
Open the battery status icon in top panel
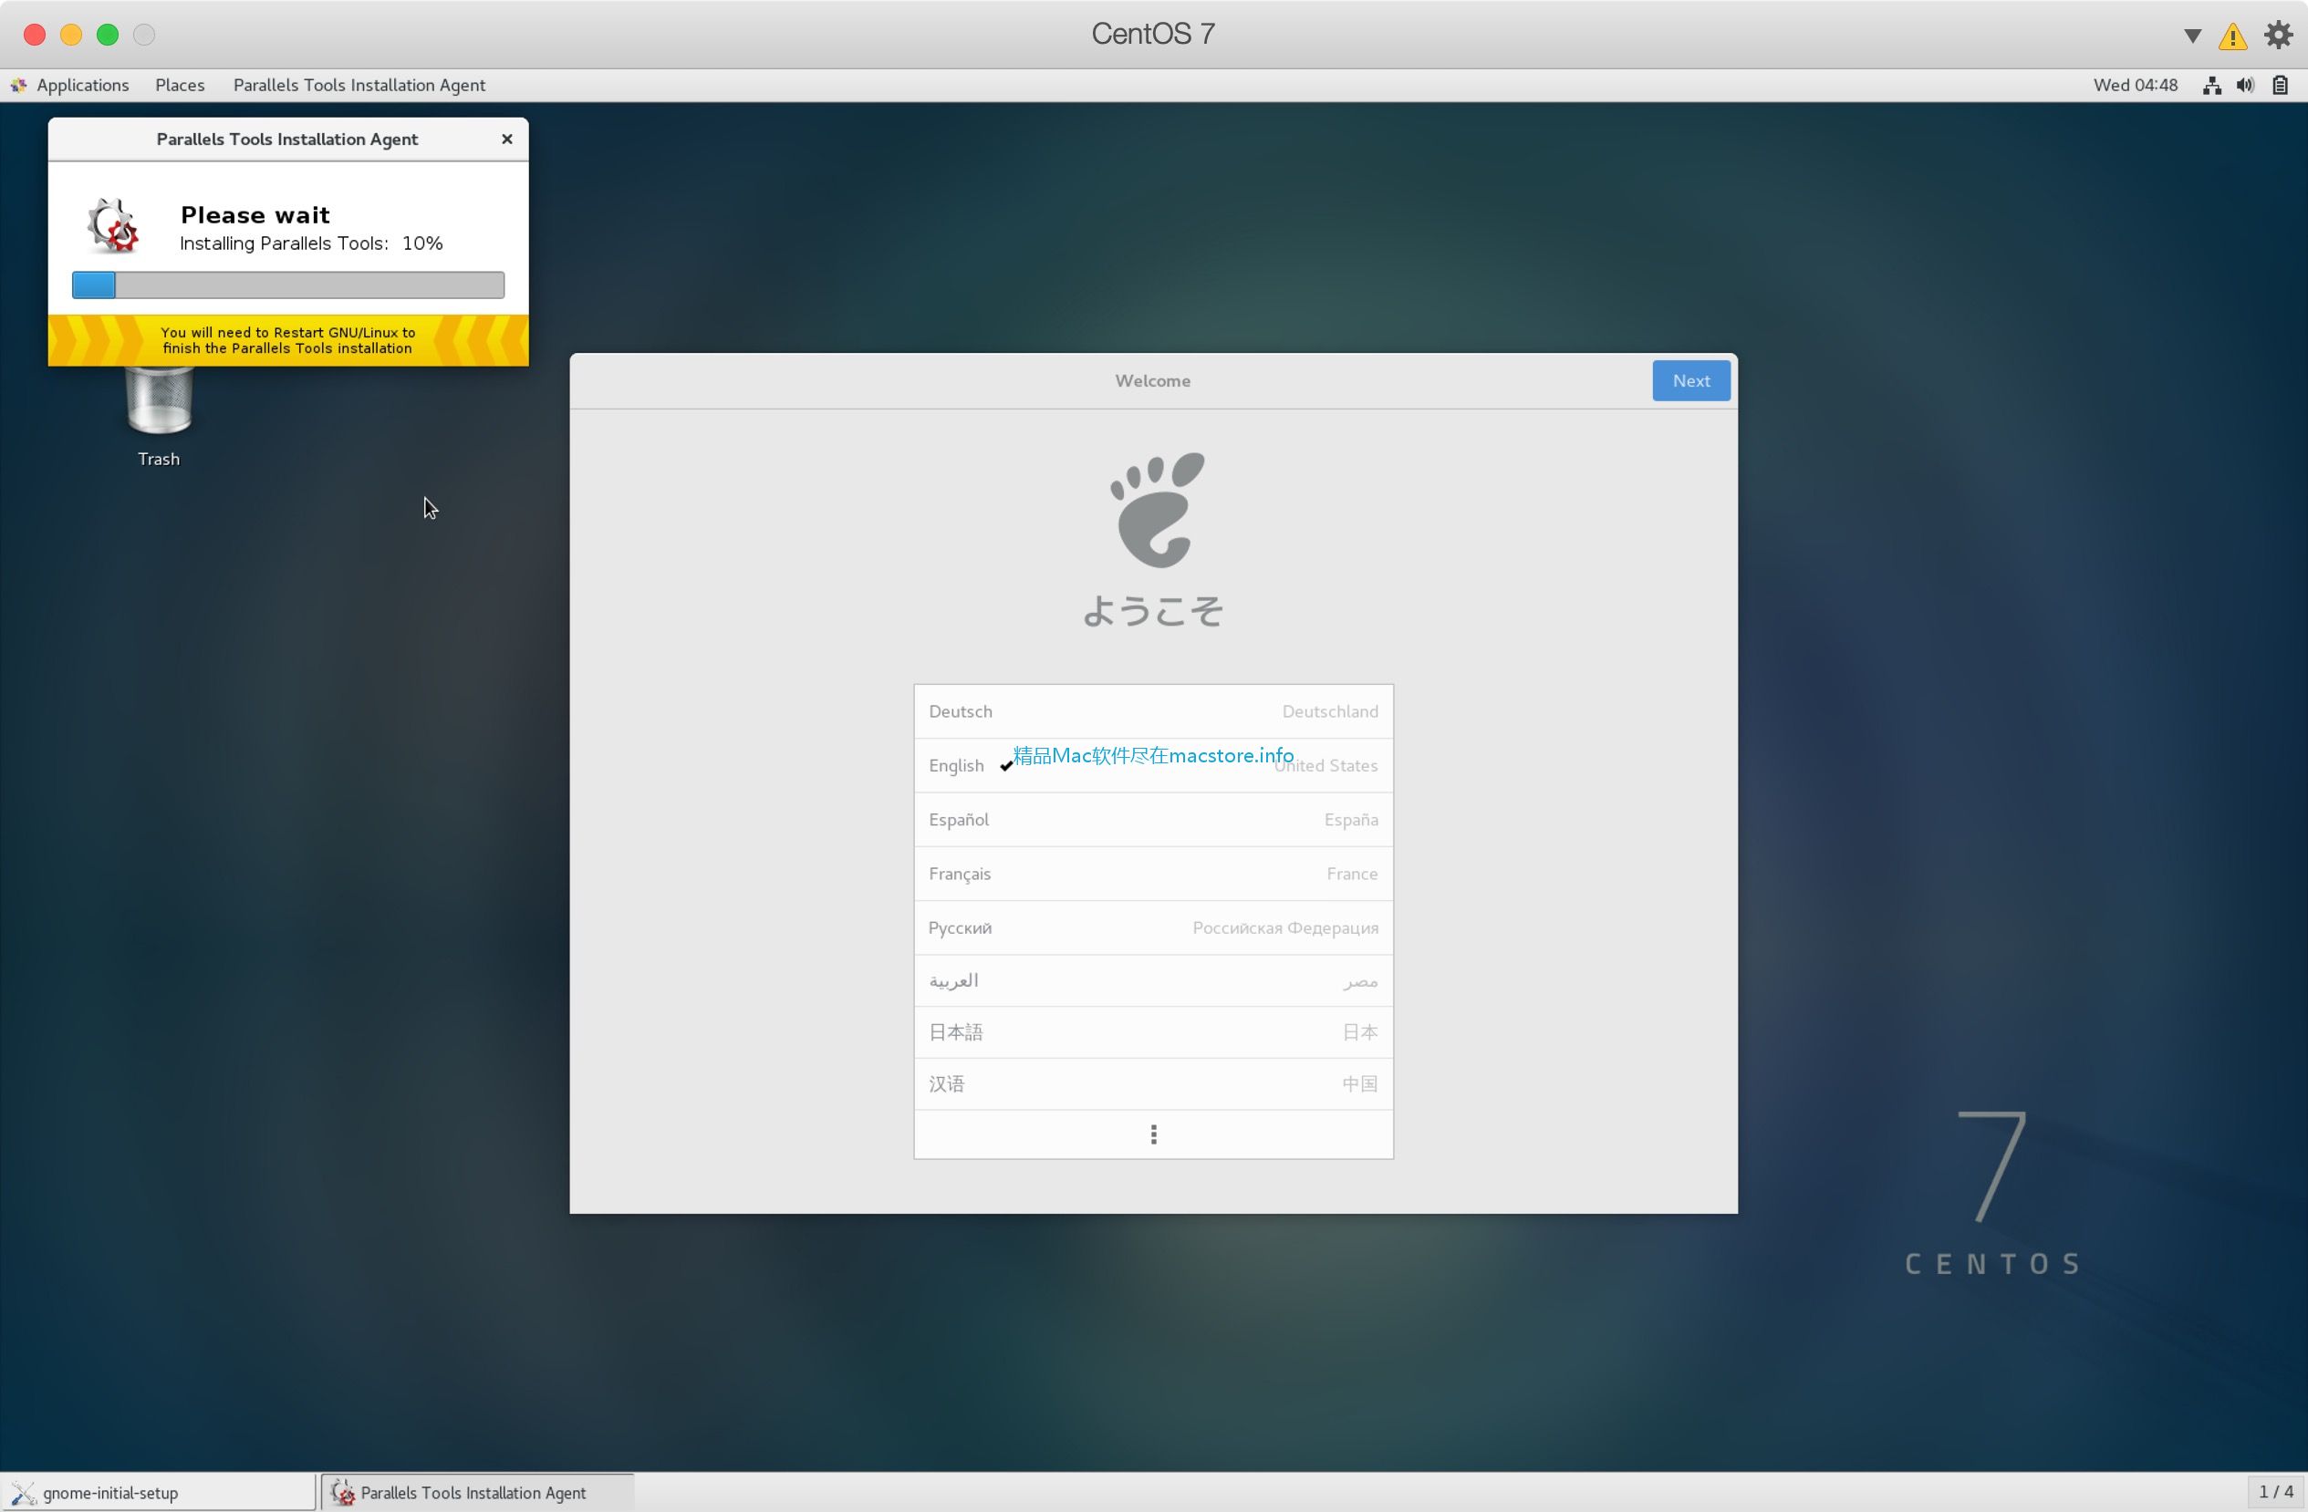[x=2280, y=86]
